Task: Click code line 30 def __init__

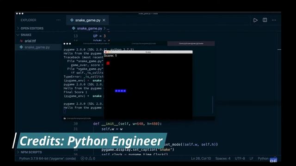Action: point(127,124)
